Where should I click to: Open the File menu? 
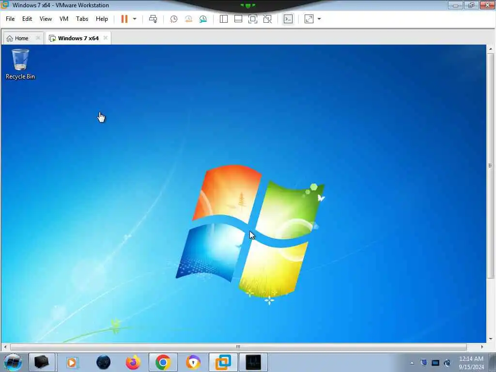pyautogui.click(x=10, y=19)
